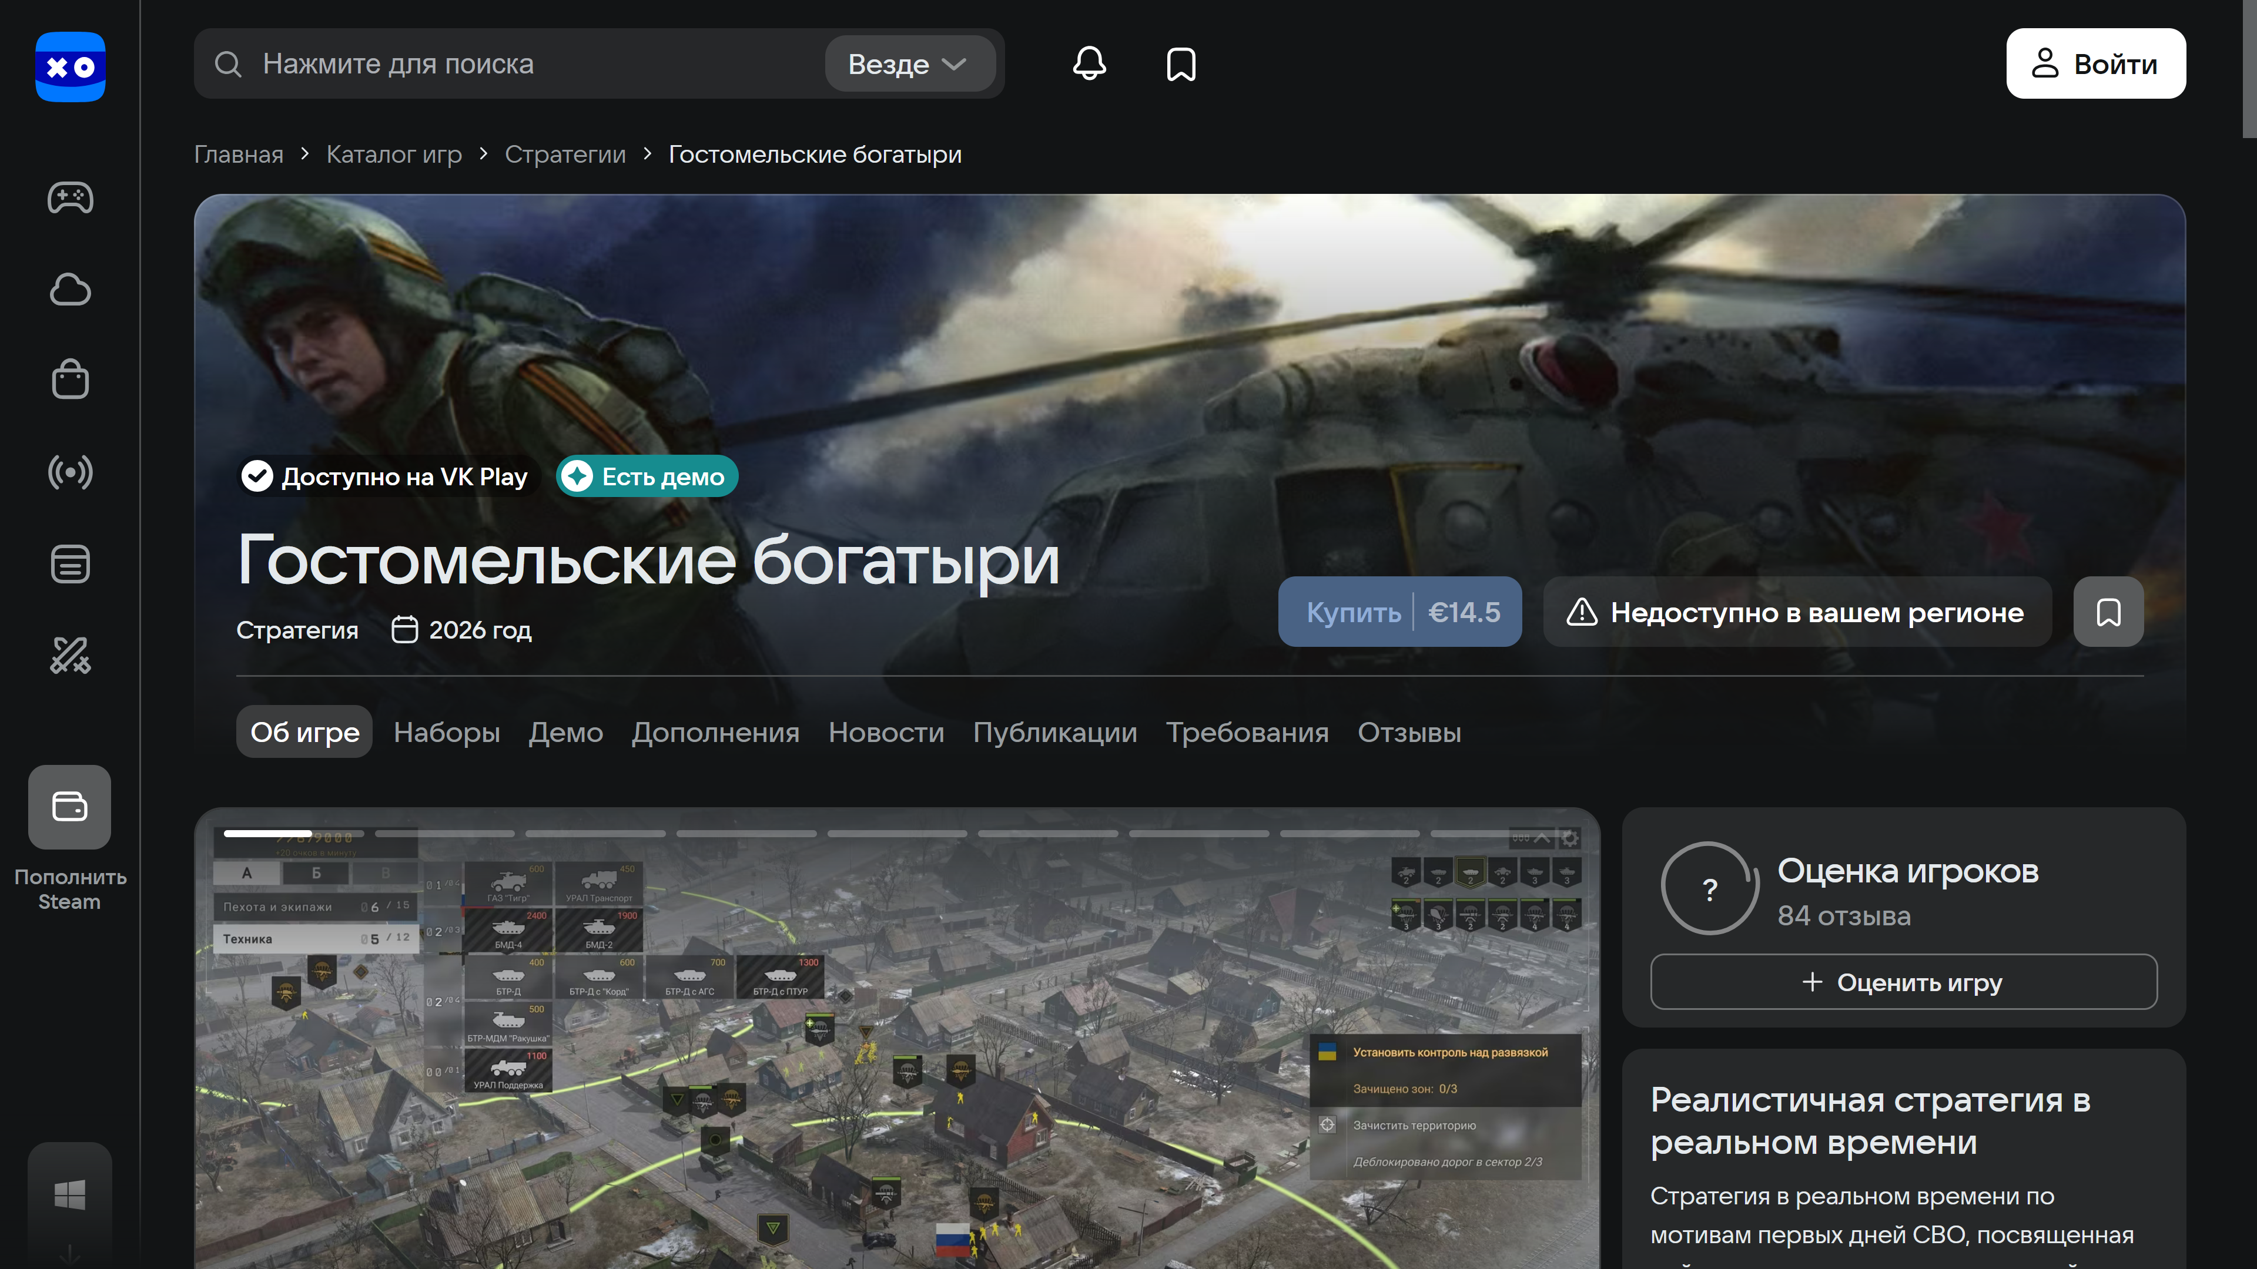Screen dimensions: 2257x1269
Task: Switch to the Отзывы tab
Action: [x=1409, y=732]
